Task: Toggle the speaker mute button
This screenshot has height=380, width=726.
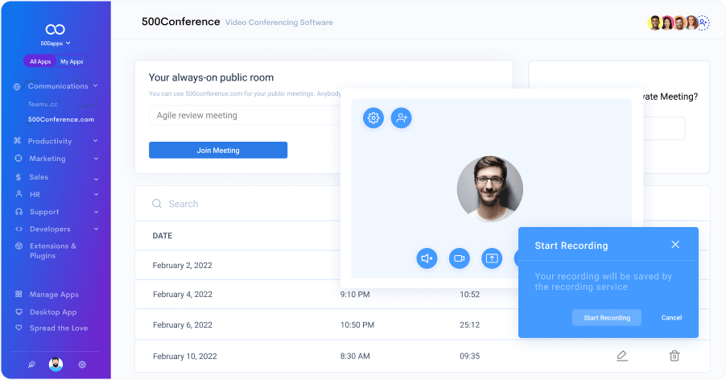Action: [427, 258]
